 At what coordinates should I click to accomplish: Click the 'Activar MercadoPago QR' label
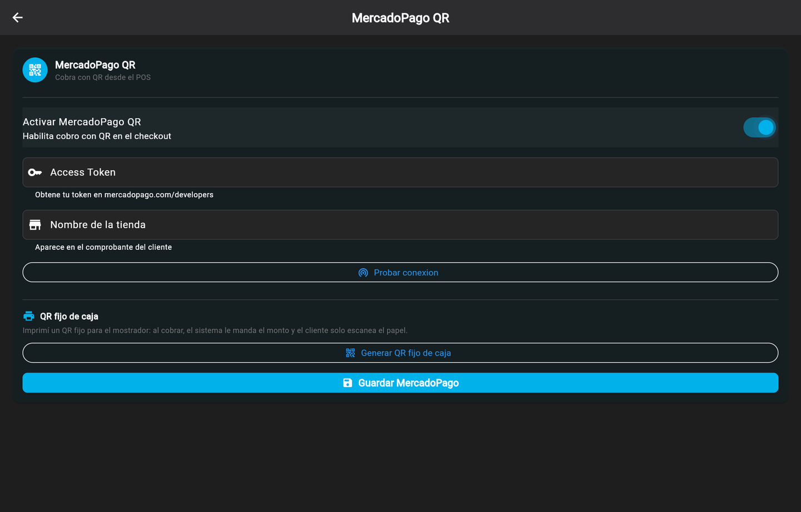[x=82, y=122]
